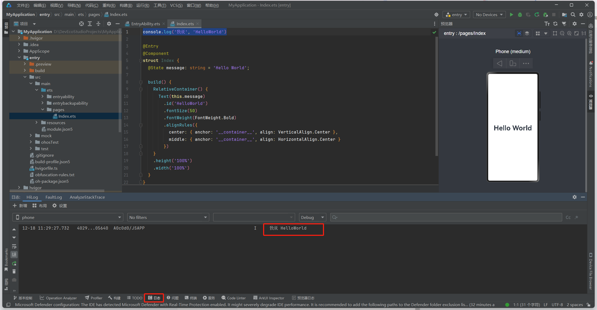Toggle scroll to end in the log panel
This screenshot has width=597, height=310.
point(14,254)
